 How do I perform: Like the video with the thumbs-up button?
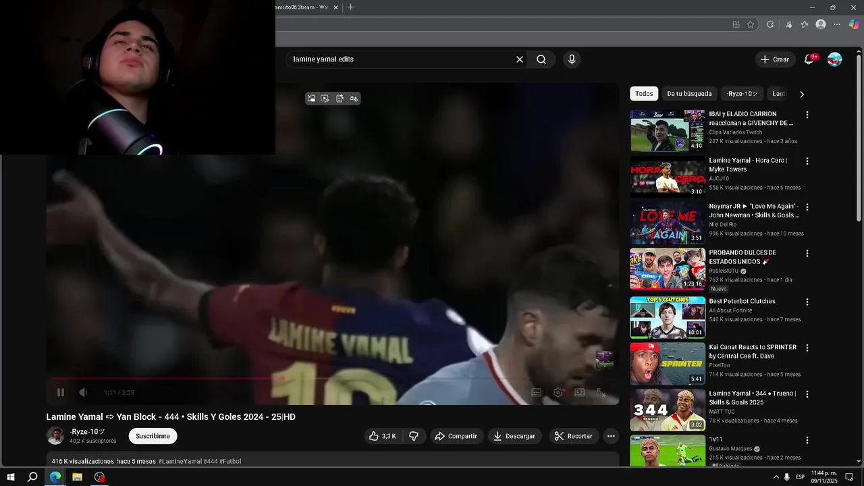click(x=383, y=436)
